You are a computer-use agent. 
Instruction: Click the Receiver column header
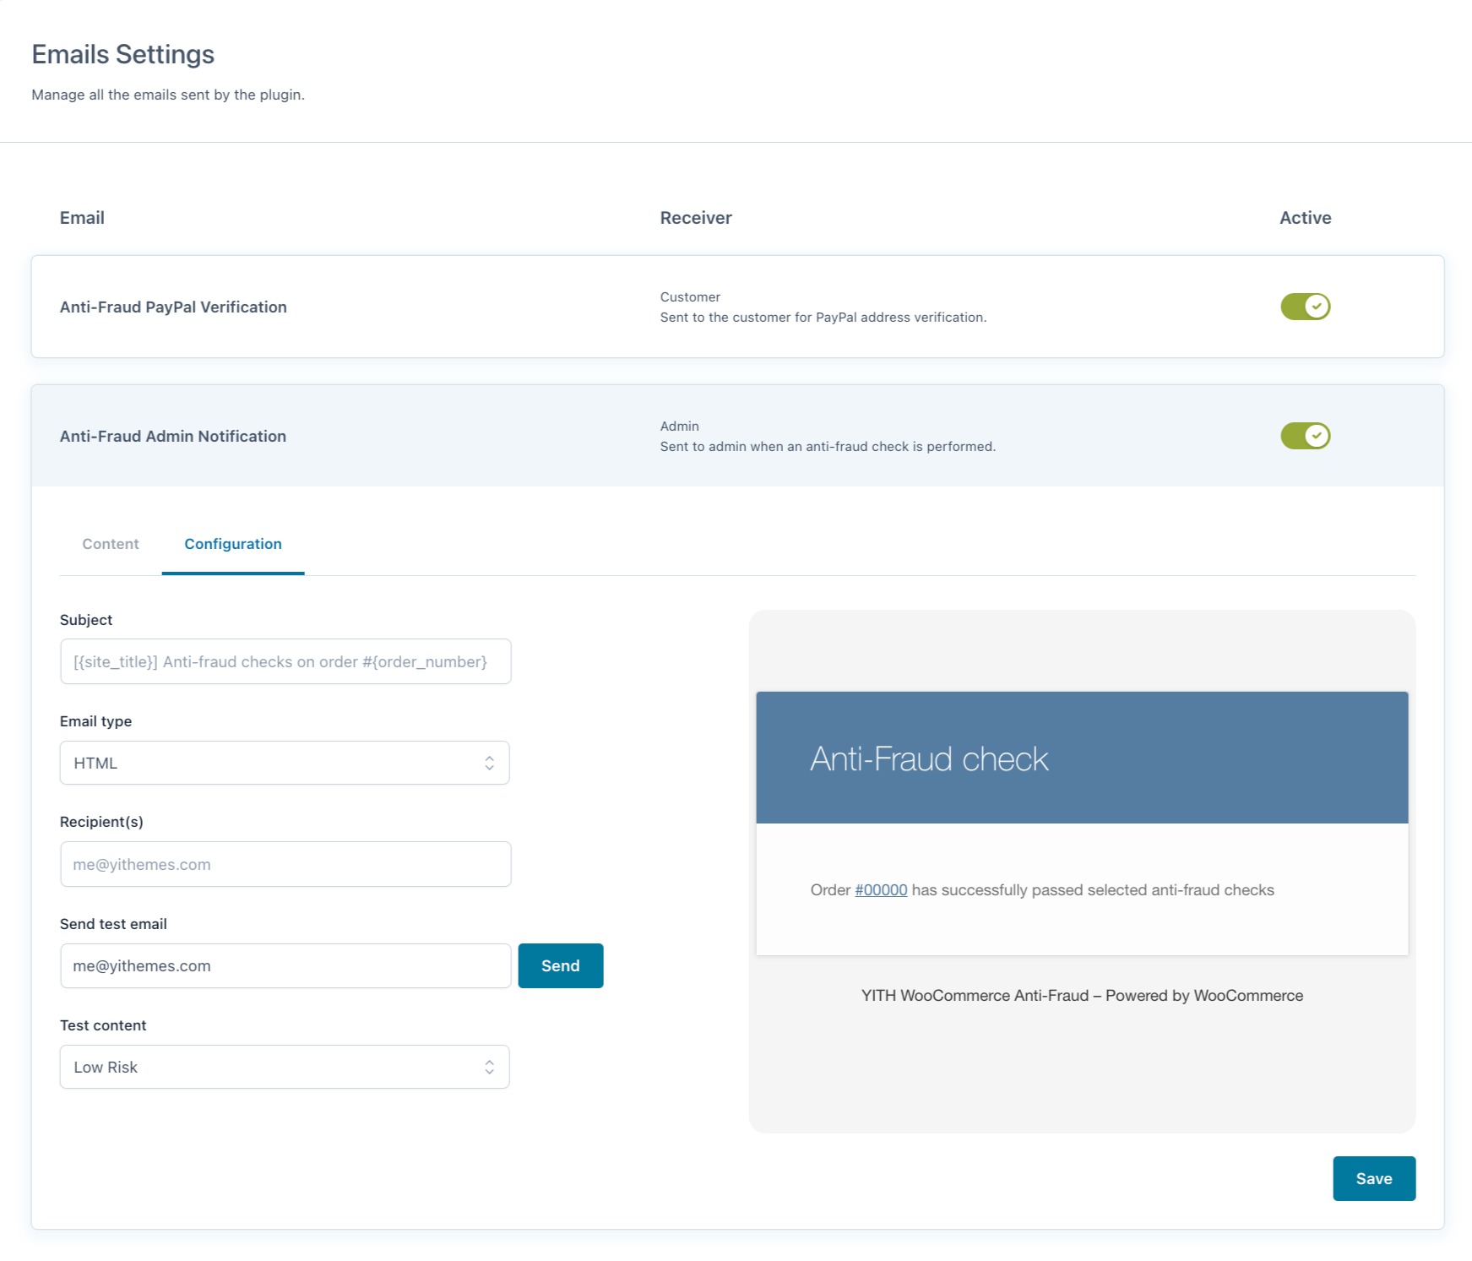click(x=696, y=218)
